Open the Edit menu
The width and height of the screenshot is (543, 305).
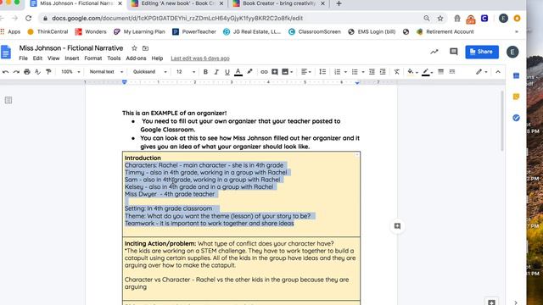coord(37,58)
